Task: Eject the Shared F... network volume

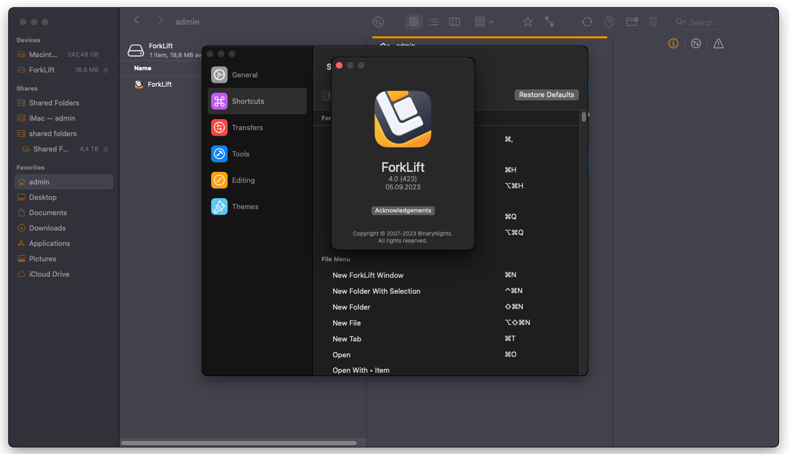Action: click(x=106, y=149)
